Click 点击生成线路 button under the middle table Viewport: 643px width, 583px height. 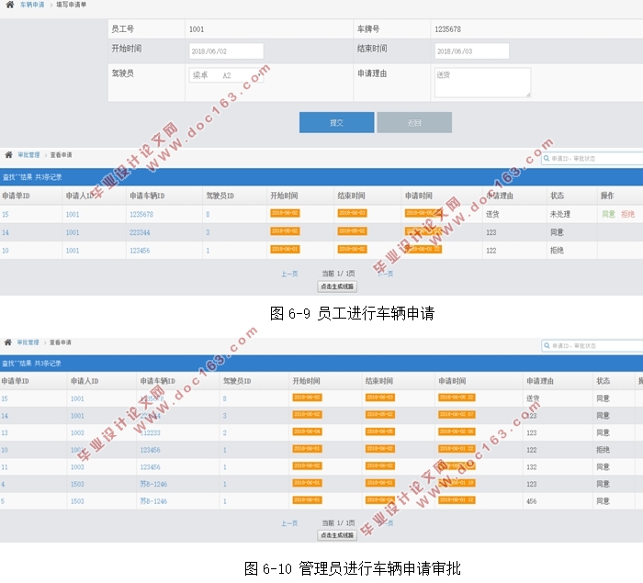337,286
